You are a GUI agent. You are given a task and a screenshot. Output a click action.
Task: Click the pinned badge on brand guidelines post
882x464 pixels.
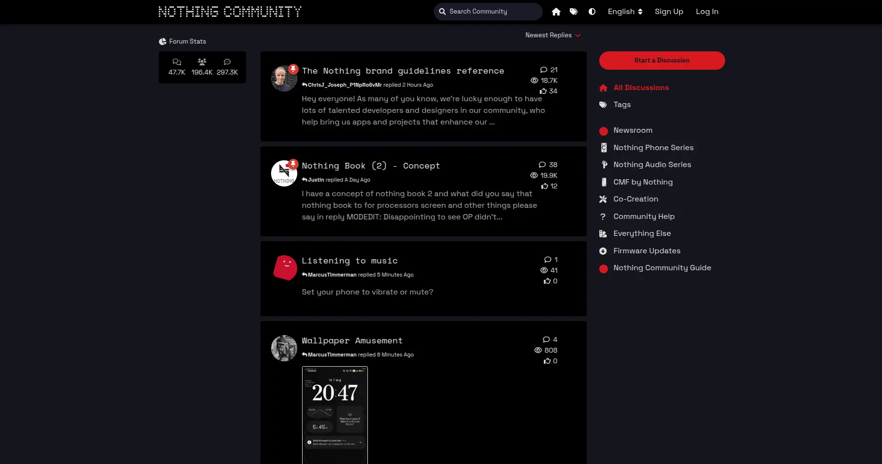coord(293,69)
